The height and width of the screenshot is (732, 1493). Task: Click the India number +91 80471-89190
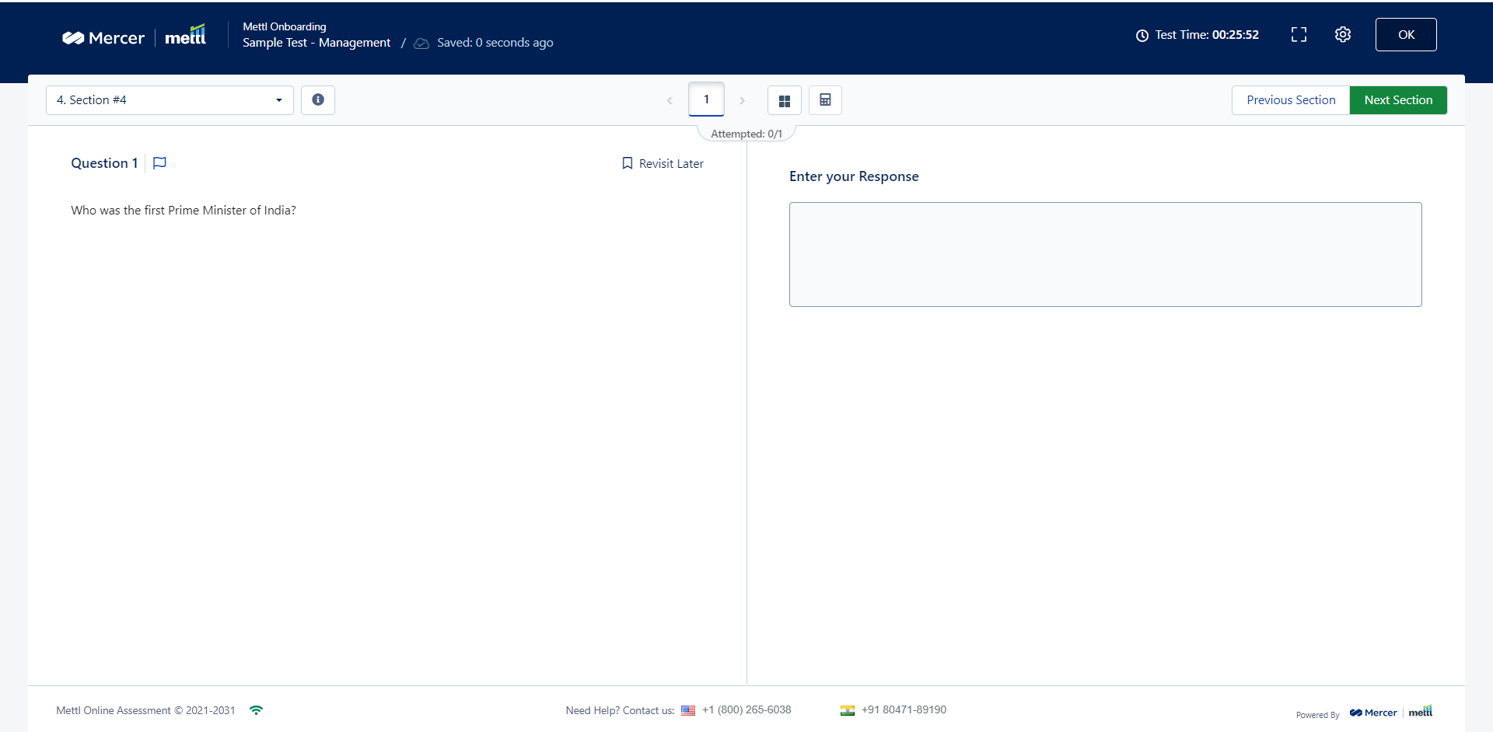click(x=904, y=710)
